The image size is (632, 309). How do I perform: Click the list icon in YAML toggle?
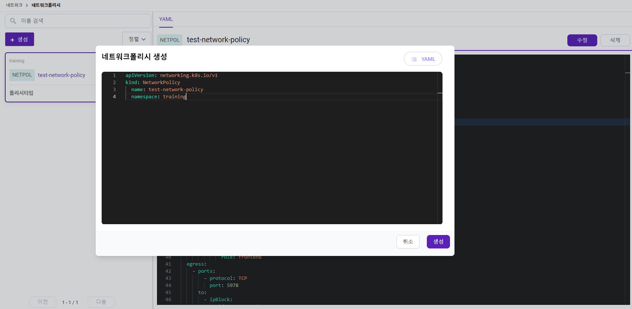click(x=414, y=59)
